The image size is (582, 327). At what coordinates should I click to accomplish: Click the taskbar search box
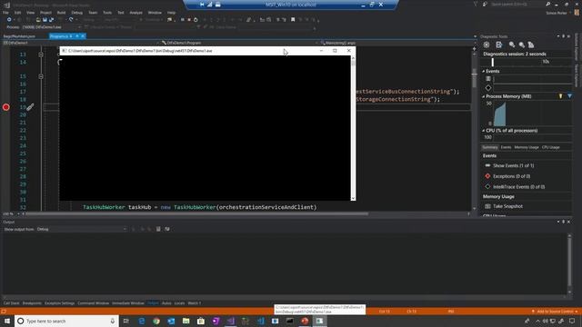tap(66, 321)
